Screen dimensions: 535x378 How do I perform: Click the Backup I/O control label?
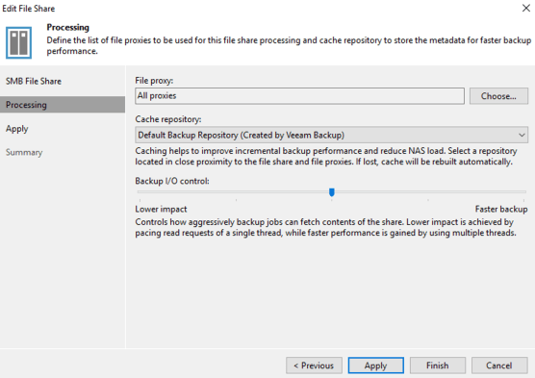point(172,181)
